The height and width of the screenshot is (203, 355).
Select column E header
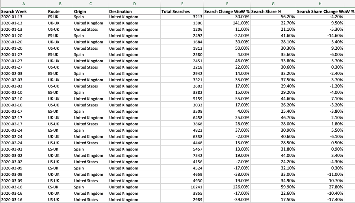pos(182,4)
